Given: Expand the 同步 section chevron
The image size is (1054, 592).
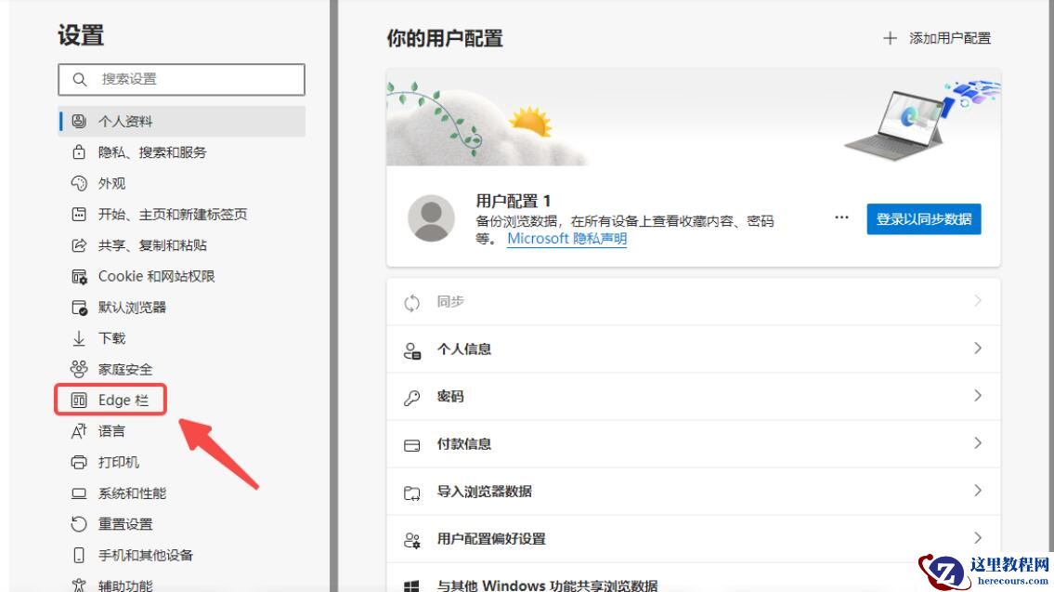Looking at the screenshot, I should click(978, 302).
